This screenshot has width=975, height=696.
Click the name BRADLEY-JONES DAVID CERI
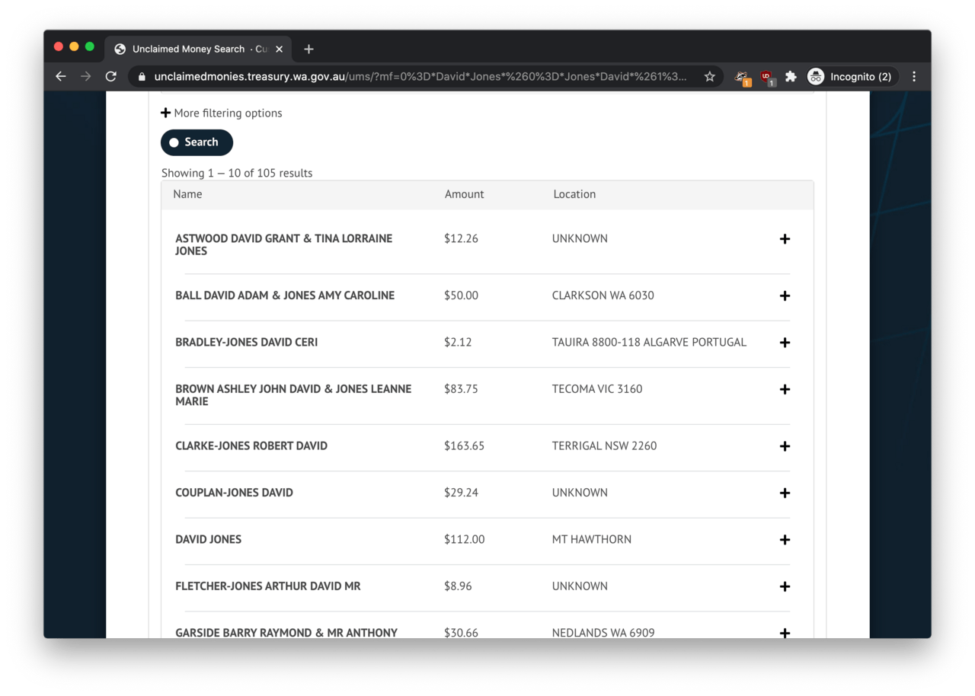click(247, 342)
